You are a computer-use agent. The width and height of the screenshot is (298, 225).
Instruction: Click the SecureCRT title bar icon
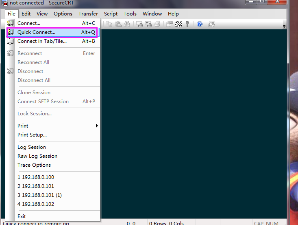[4, 3]
